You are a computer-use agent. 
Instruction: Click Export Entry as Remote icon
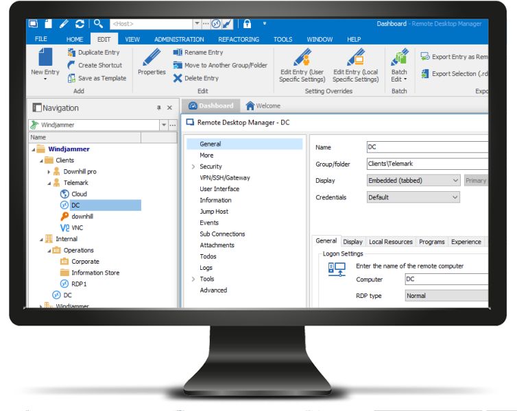tap(425, 57)
